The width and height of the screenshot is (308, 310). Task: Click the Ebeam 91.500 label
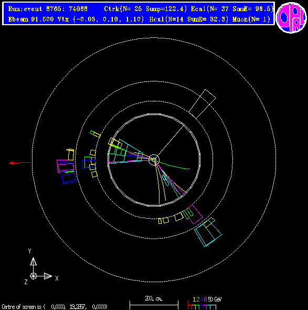pos(31,19)
